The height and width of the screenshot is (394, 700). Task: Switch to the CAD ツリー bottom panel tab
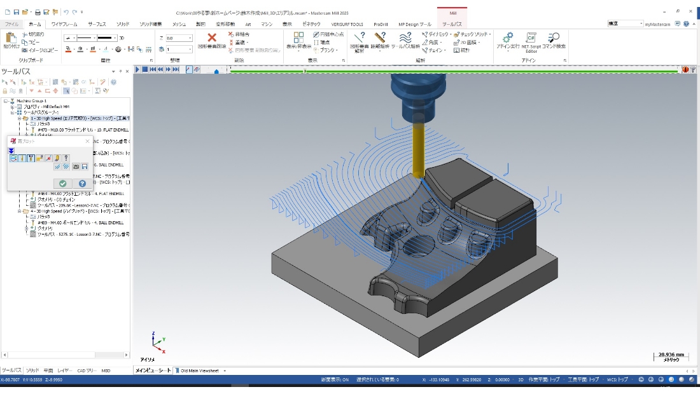pyautogui.click(x=87, y=370)
